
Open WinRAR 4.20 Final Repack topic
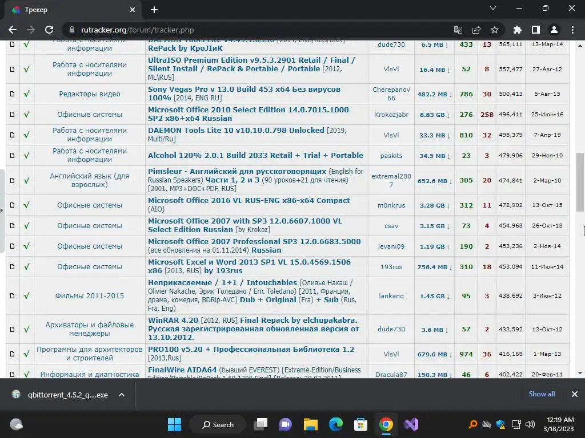point(253,328)
